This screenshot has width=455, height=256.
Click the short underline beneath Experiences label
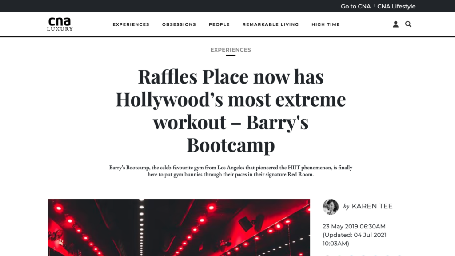click(231, 56)
